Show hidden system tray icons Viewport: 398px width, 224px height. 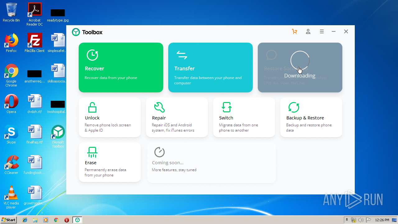pyautogui.click(x=347, y=220)
